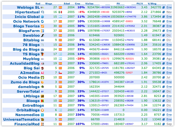Click the OrbitaBlogs orange circle icon

[42, 110]
